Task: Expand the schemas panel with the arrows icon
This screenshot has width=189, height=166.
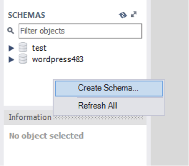Action: click(134, 15)
